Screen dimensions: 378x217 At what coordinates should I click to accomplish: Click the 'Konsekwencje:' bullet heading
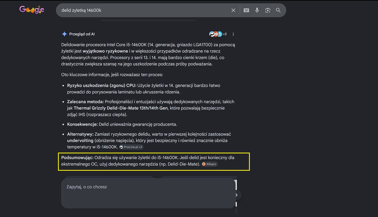point(82,124)
